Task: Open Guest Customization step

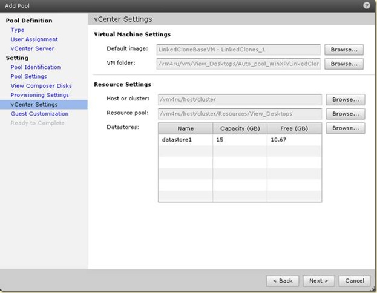Action: 39,114
